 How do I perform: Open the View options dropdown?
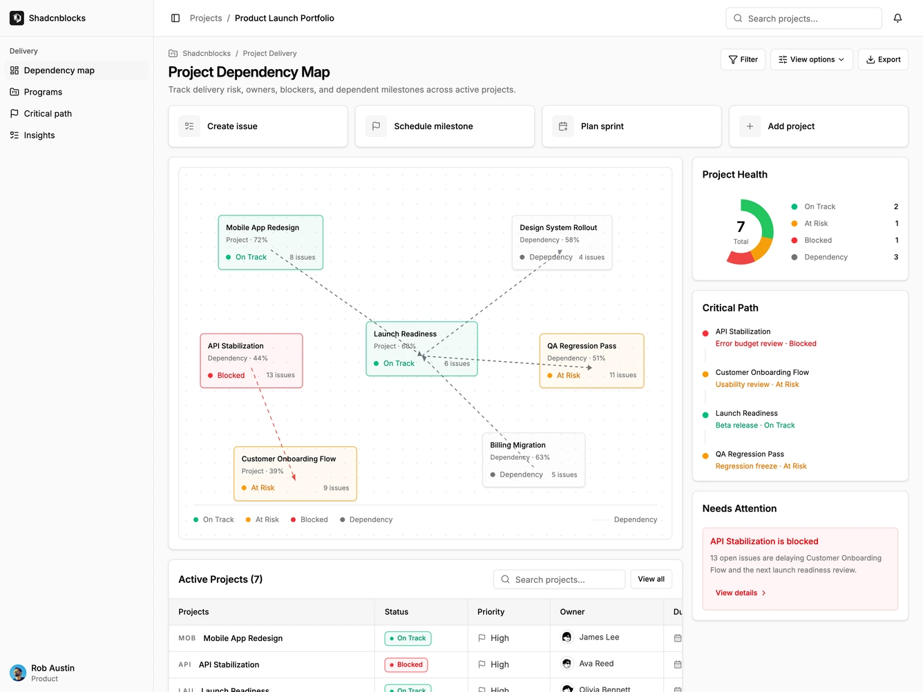(x=811, y=59)
